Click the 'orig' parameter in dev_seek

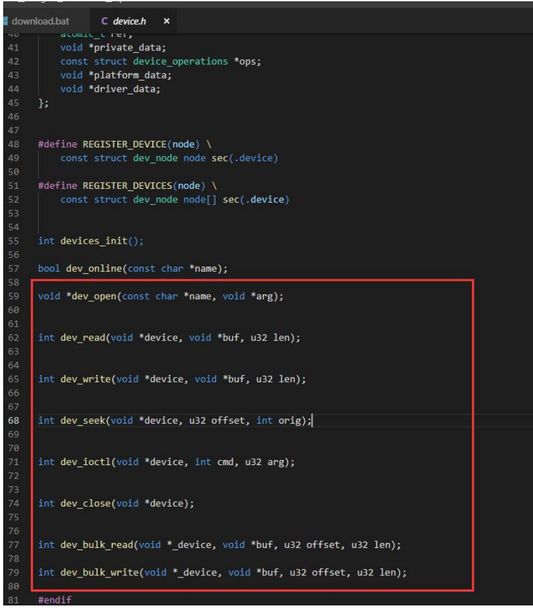289,420
